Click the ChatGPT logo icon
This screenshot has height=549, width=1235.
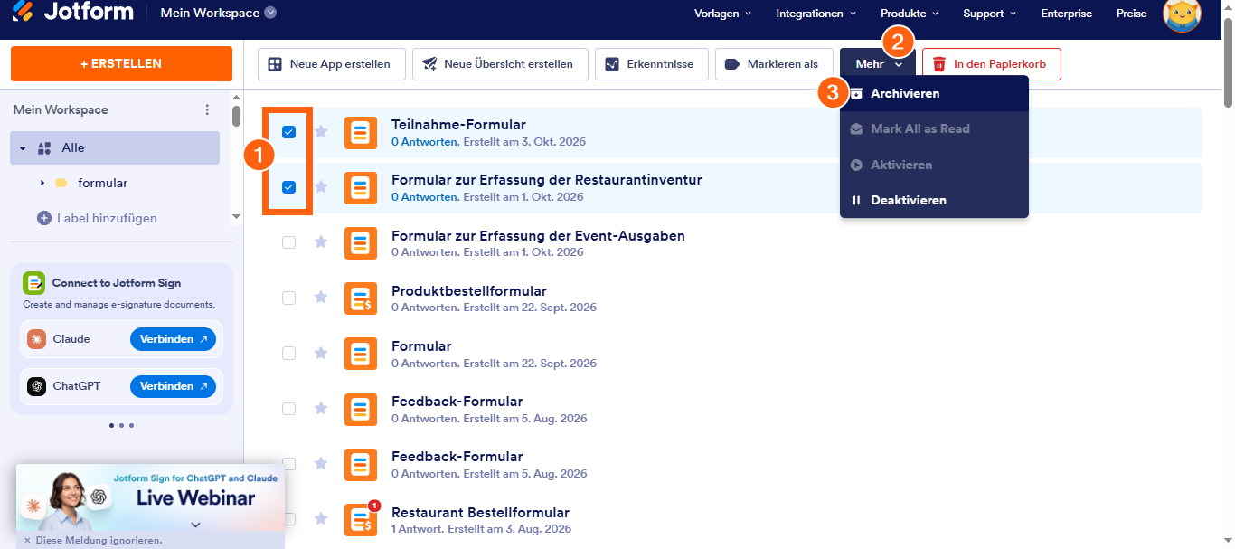pos(37,386)
